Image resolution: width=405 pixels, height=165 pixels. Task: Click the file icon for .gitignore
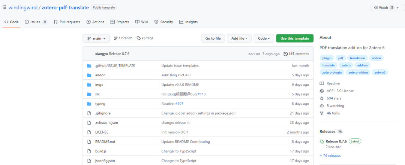click(x=89, y=113)
